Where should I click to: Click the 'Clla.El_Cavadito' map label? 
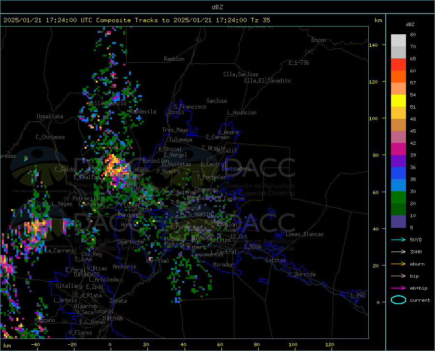[x=267, y=81]
